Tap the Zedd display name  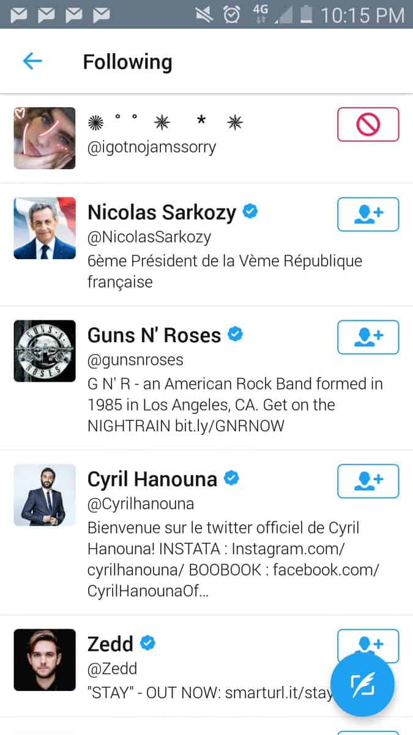tap(110, 644)
